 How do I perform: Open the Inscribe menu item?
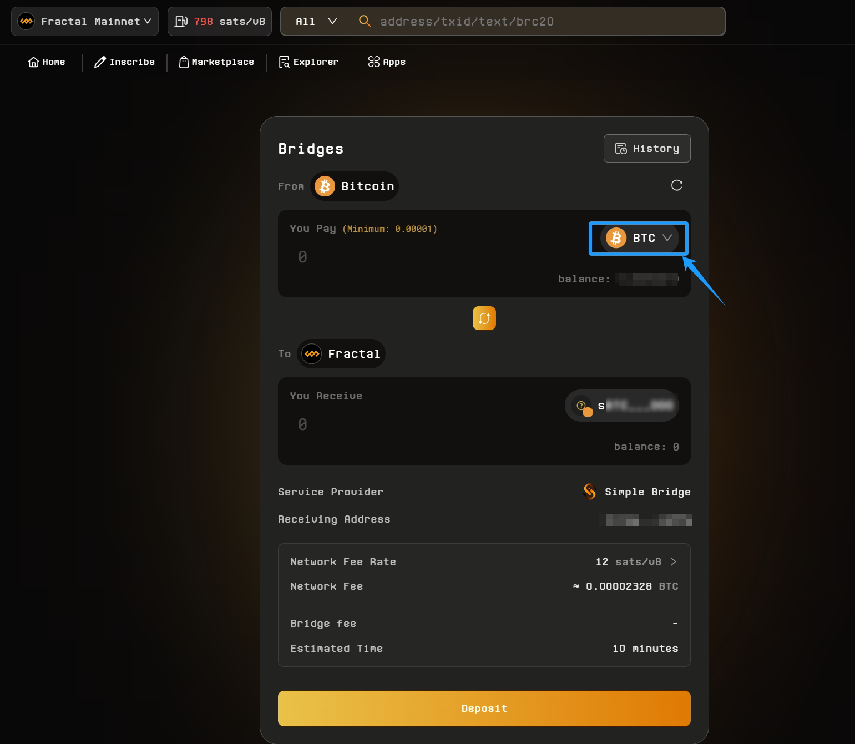click(124, 62)
